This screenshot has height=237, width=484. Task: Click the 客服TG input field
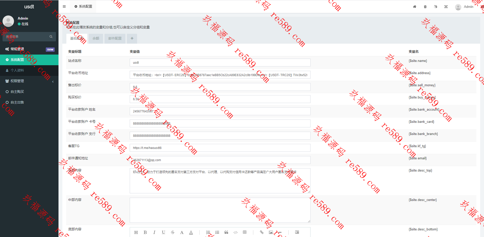coord(220,148)
